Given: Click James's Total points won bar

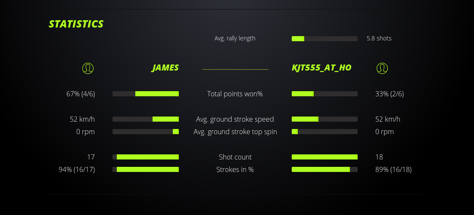Looking at the screenshot, I should coord(146,94).
